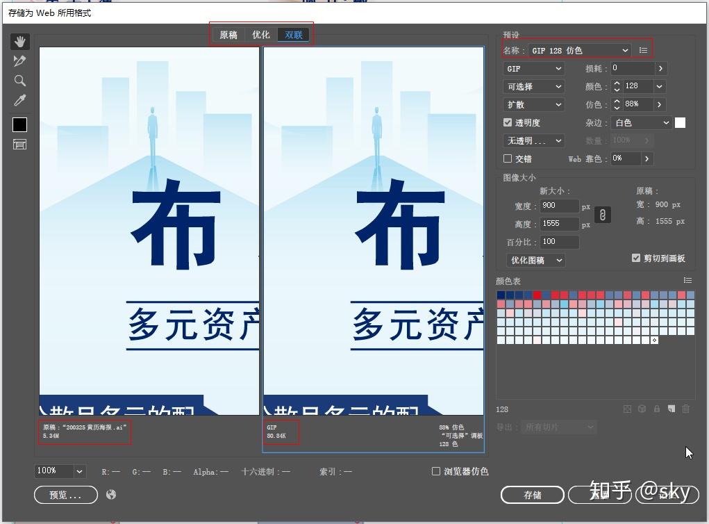Open the 杂边 白色 matte dropdown
709x524 pixels.
point(641,122)
